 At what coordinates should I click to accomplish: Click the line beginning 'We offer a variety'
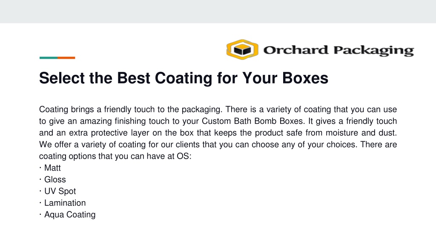pos(218,145)
